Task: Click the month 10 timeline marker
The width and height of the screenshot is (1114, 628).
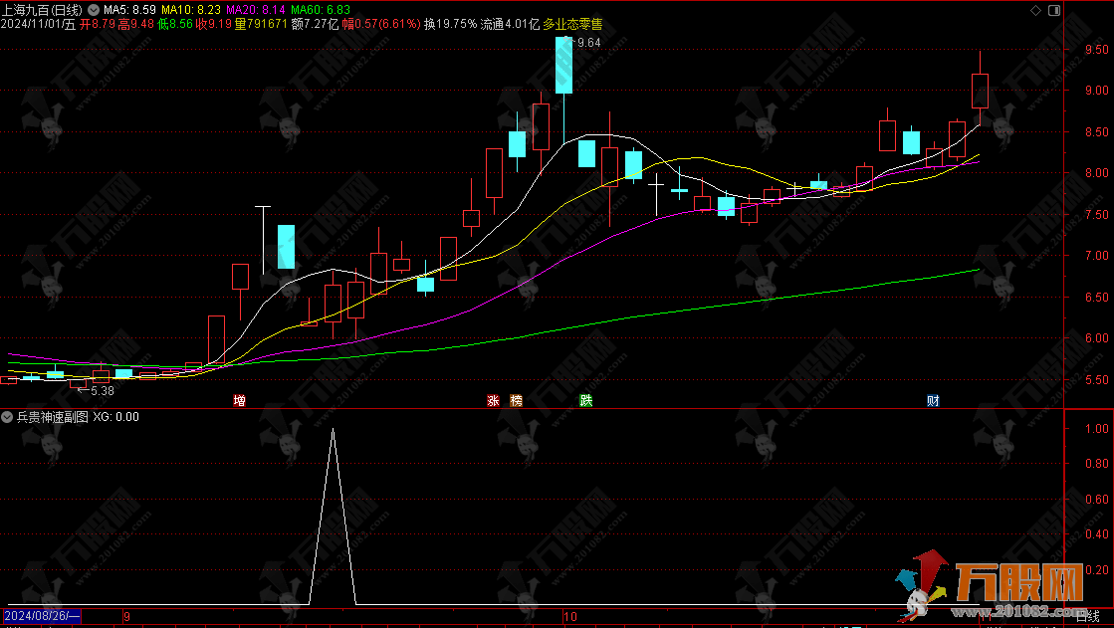Action: tap(570, 616)
